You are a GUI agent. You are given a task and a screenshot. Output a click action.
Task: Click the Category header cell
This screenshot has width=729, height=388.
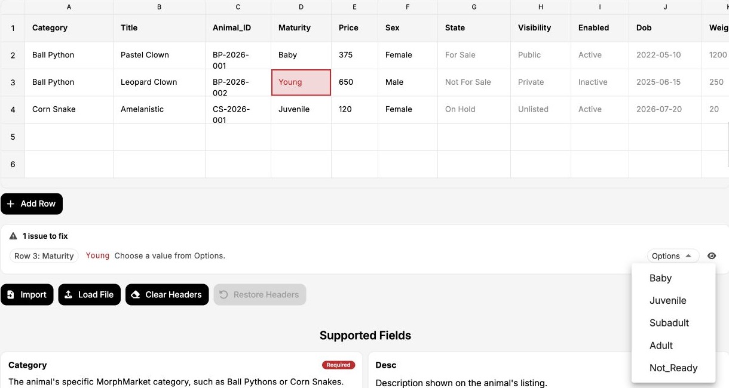click(x=69, y=28)
